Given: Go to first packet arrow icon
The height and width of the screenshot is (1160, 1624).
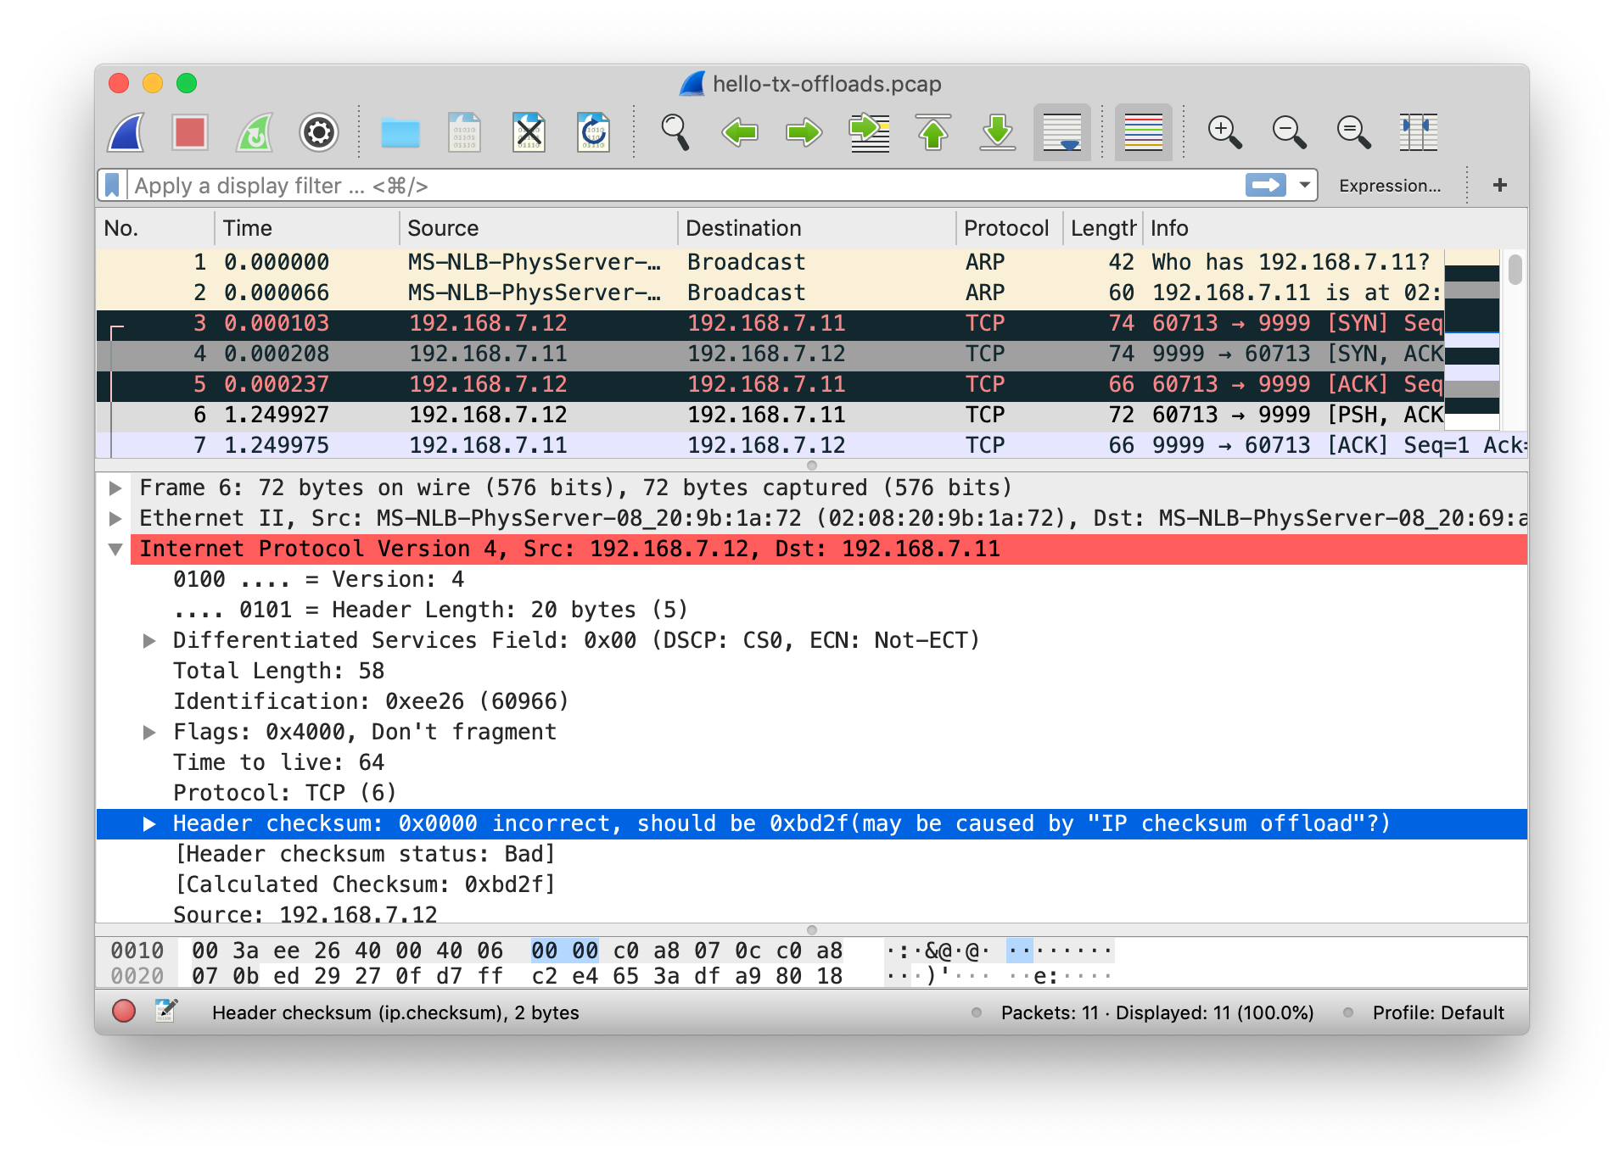Looking at the screenshot, I should click(933, 132).
